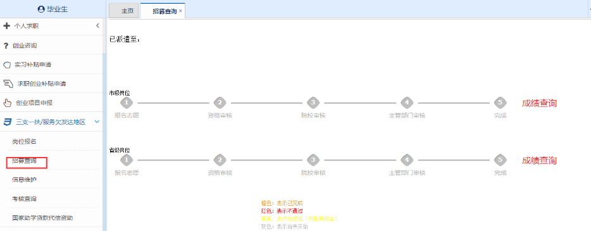Click step 1 diamond in 市级岗位 row
This screenshot has height=231, width=591.
pos(127,103)
